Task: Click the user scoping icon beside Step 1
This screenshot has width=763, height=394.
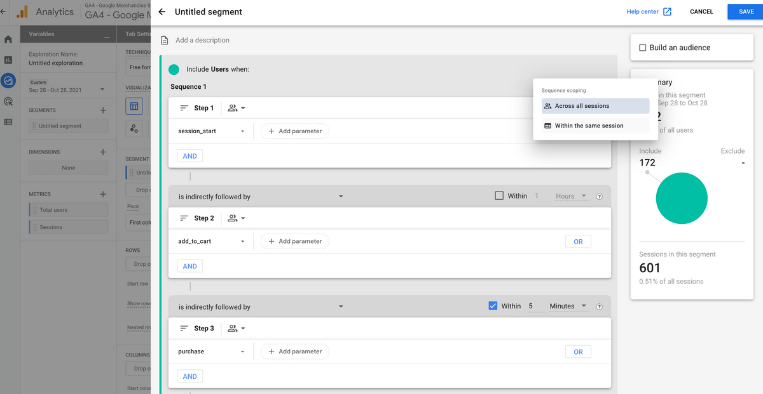Action: [233, 107]
